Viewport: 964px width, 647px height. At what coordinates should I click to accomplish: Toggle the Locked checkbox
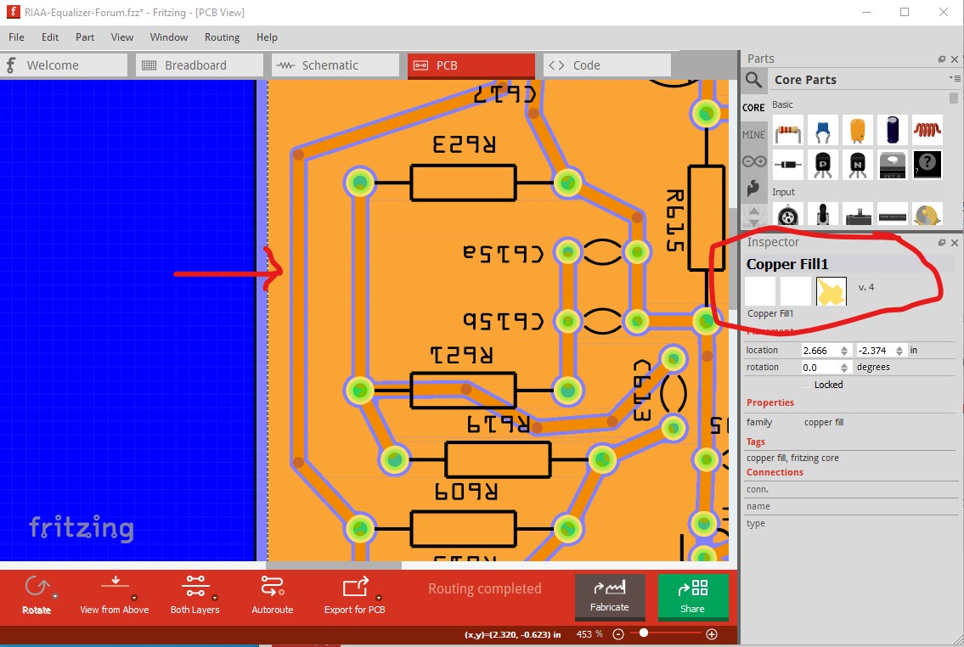(807, 385)
